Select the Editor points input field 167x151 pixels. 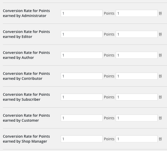(82, 34)
